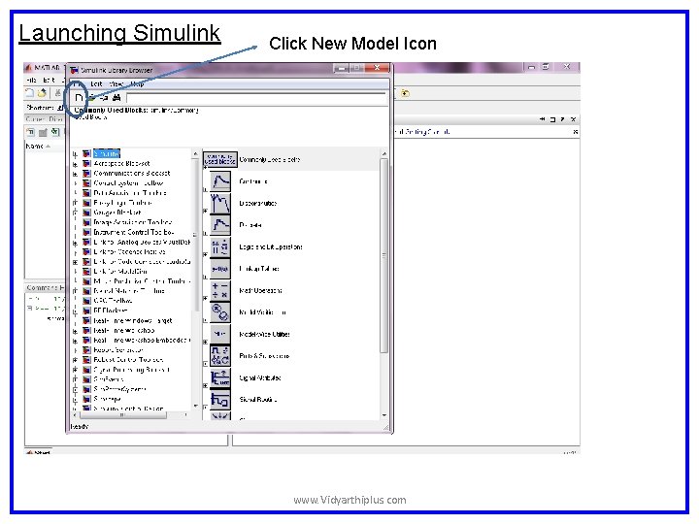Collapse the Simulink tree node expander
699x524 pixels.
tap(75, 154)
